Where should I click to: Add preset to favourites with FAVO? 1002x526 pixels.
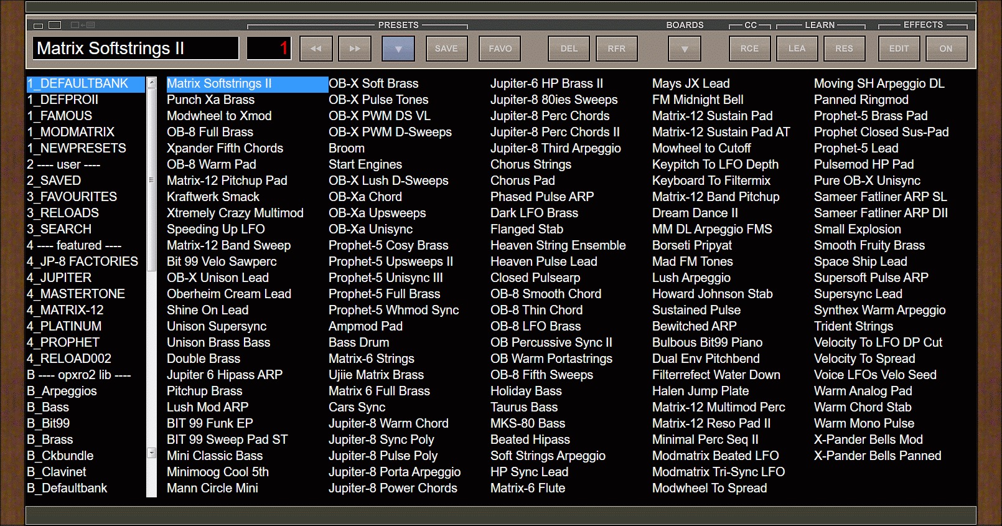point(500,49)
